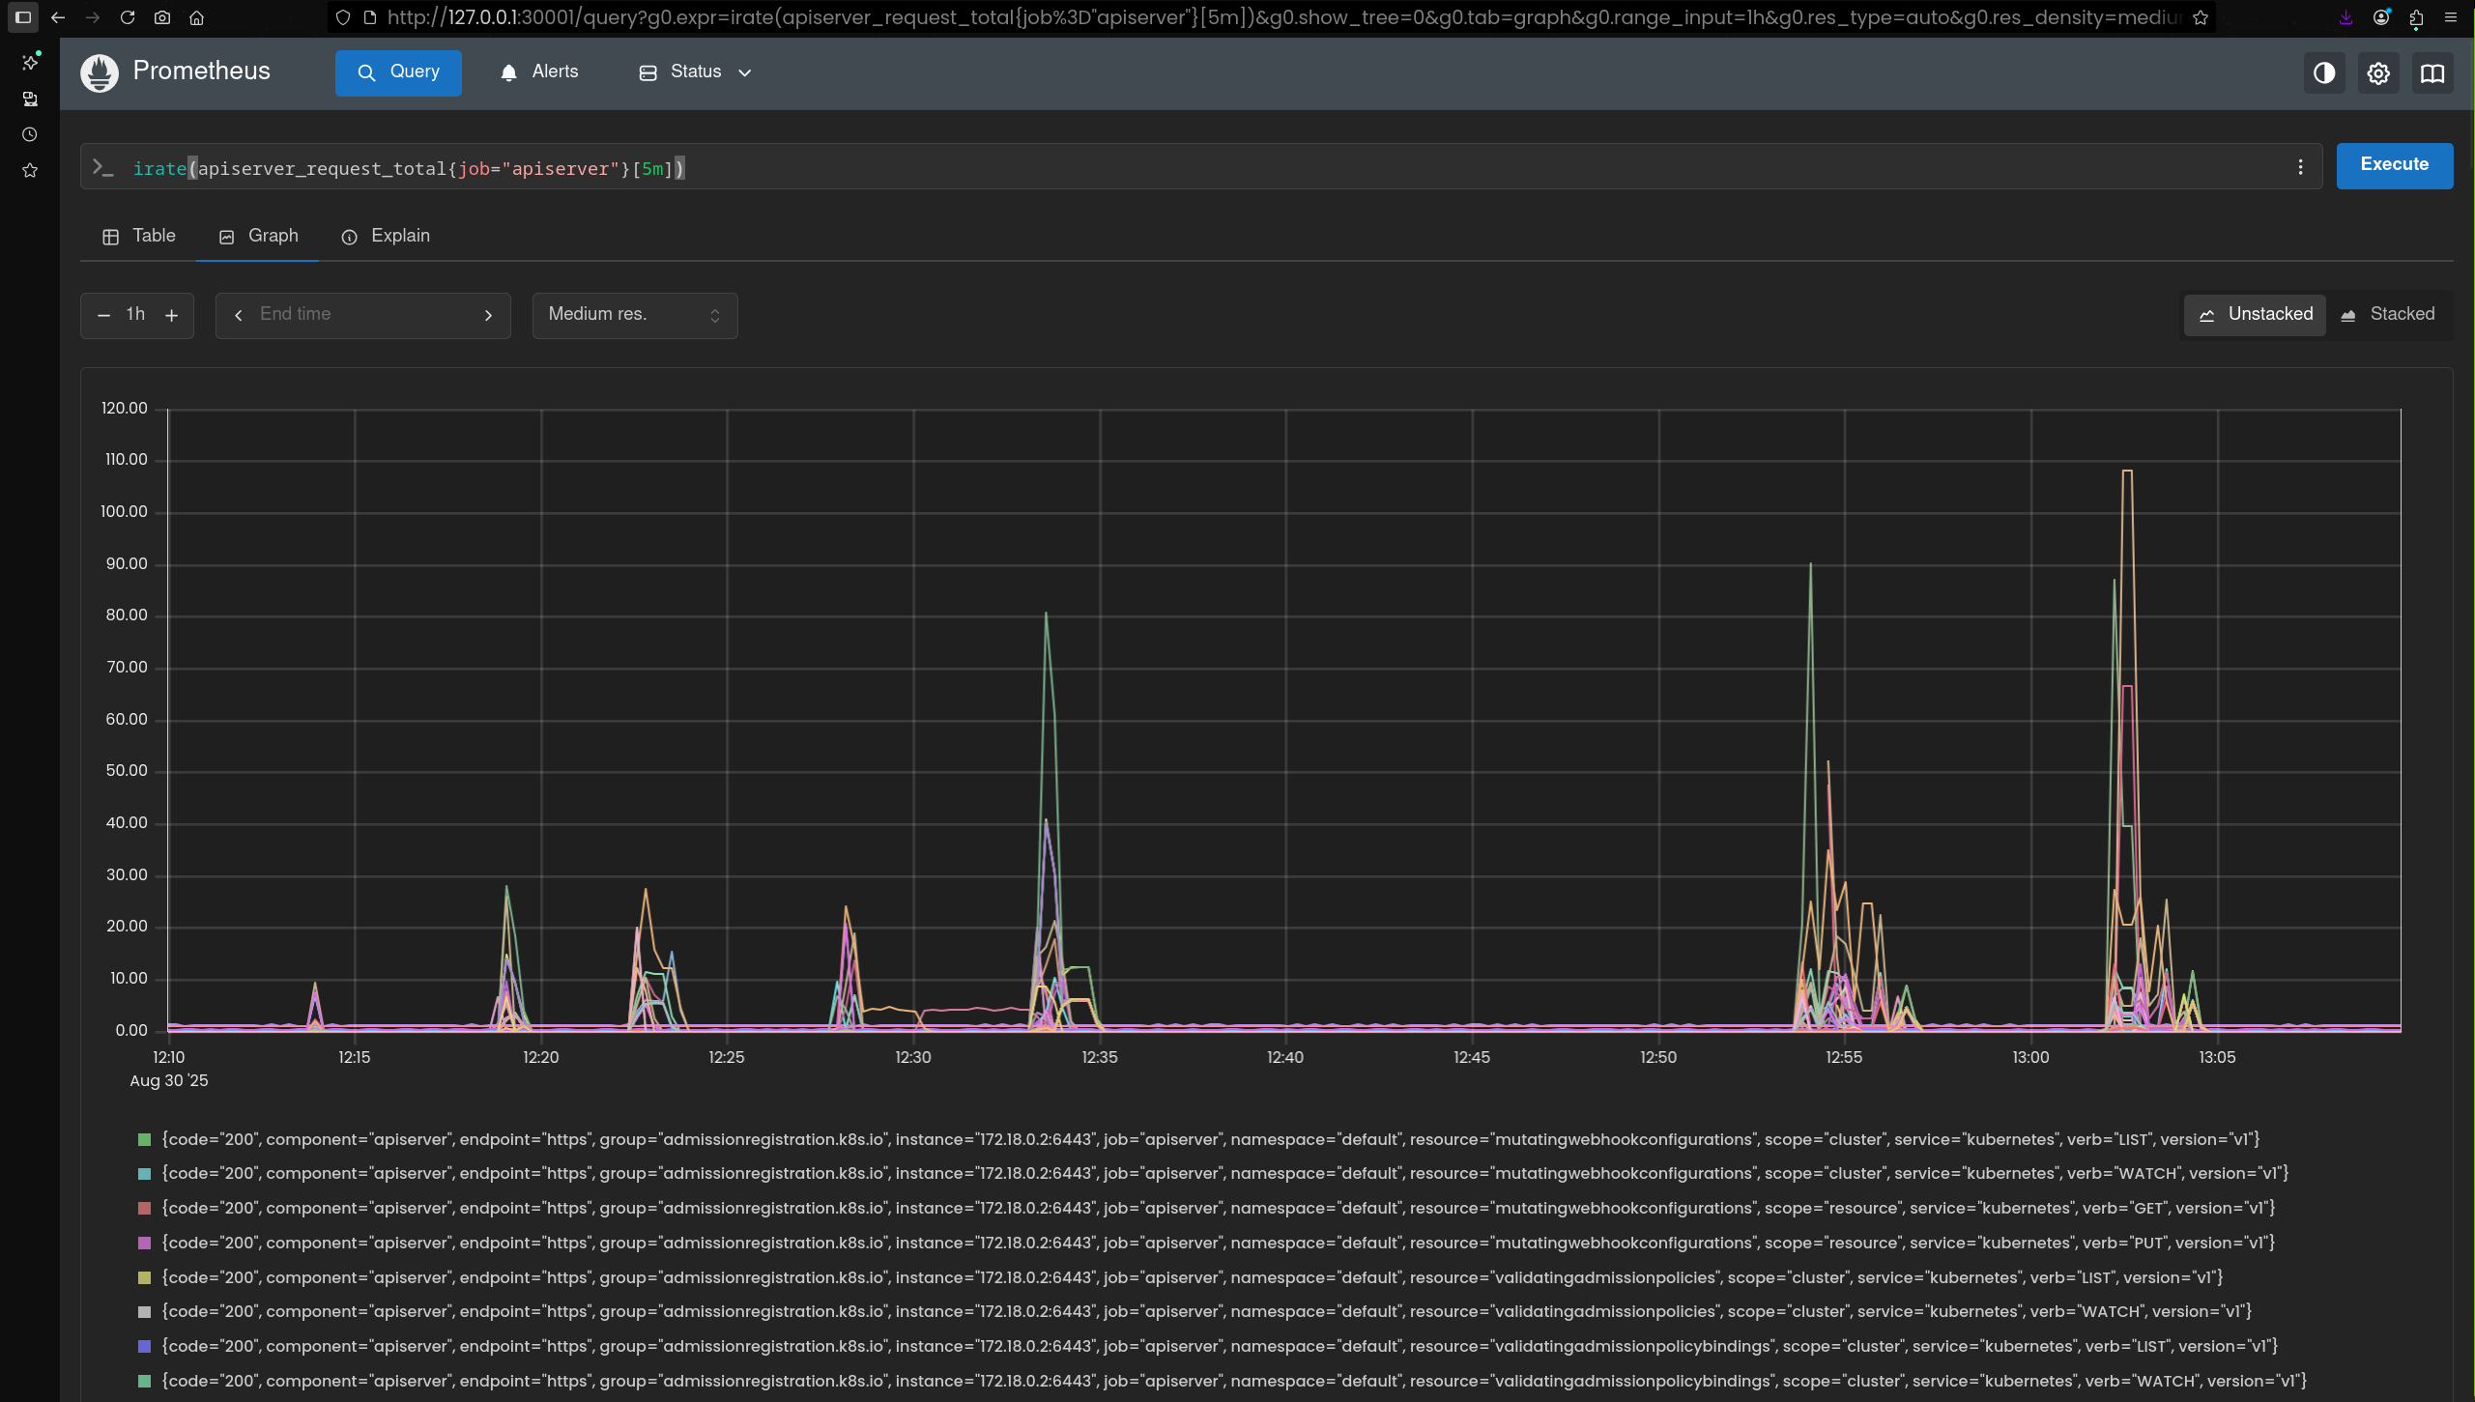2475x1402 pixels.
Task: Toggle the mutatingwebhookconfigurations GET legend swatch
Action: point(145,1209)
